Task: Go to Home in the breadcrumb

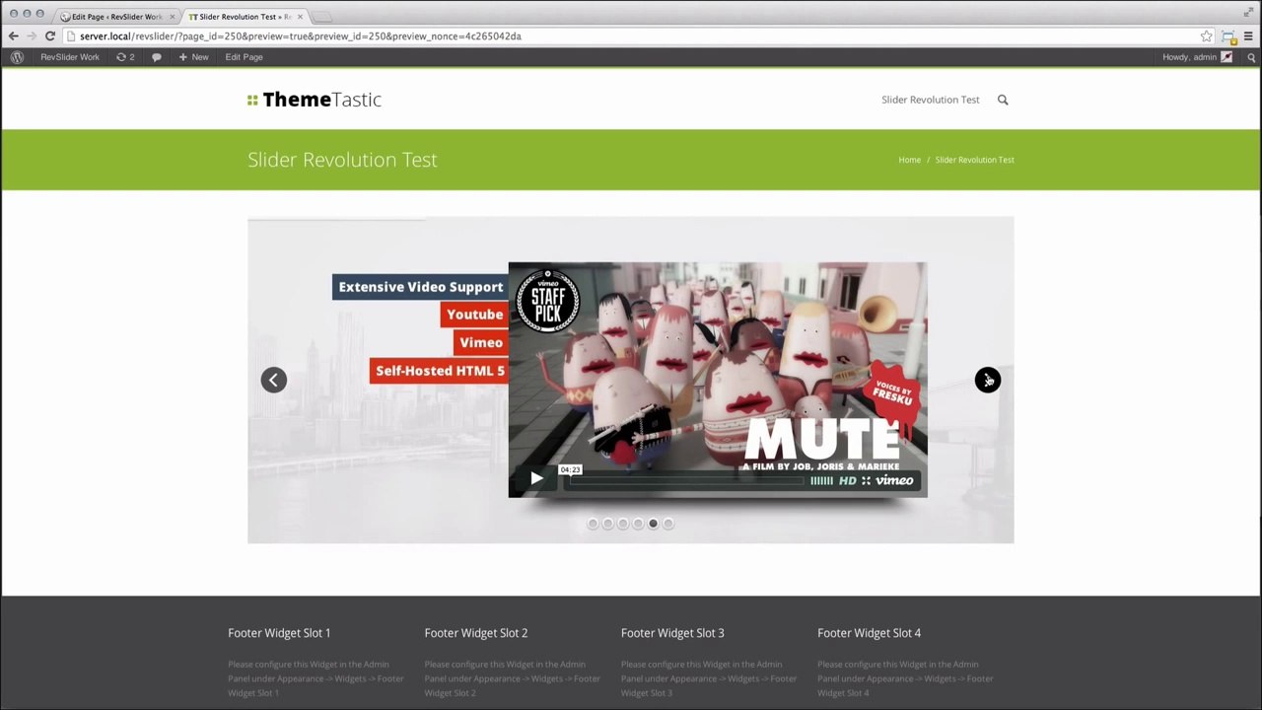Action: [x=909, y=160]
